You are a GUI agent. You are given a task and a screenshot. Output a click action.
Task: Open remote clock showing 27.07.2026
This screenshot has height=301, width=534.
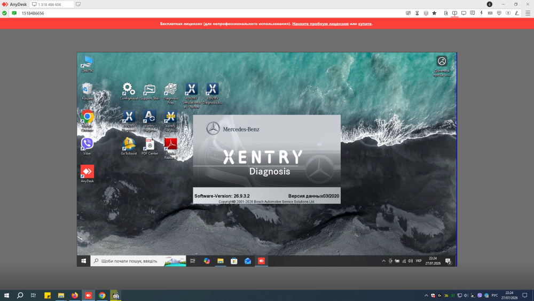pos(433,261)
